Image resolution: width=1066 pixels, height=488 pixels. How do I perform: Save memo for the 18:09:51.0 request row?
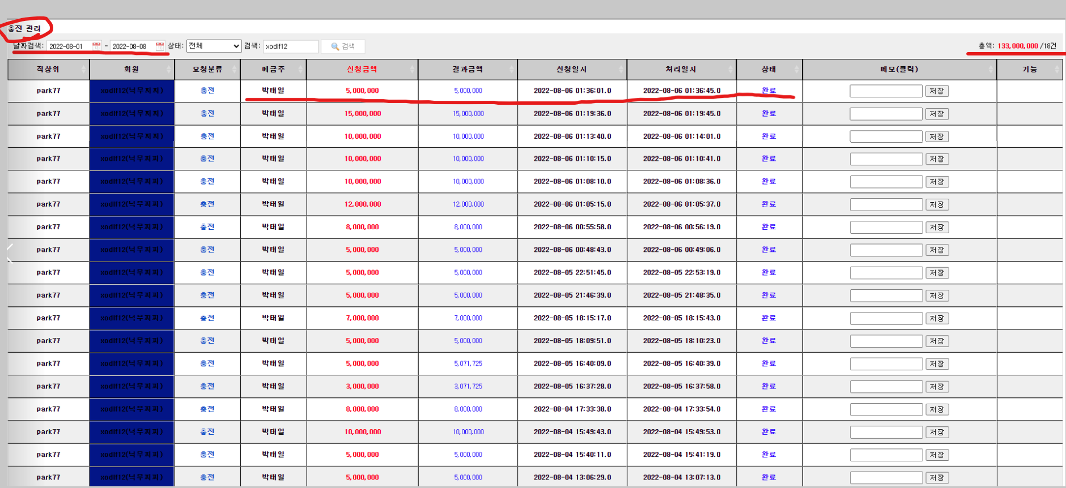pyautogui.click(x=937, y=341)
